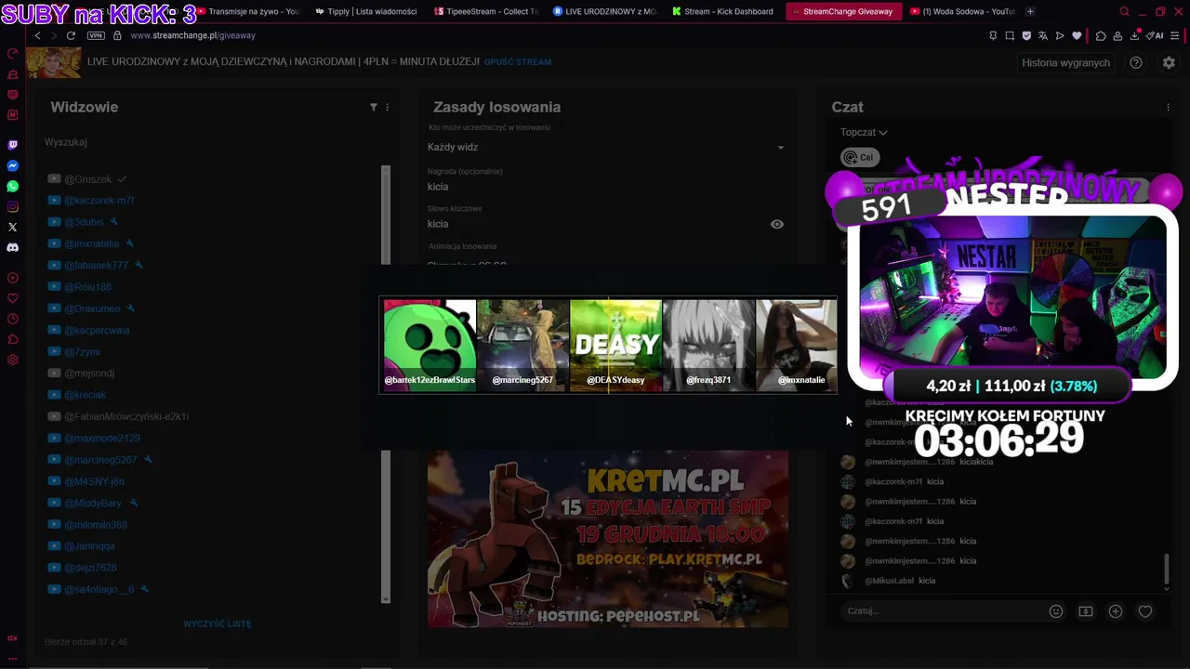
Task: Click the @DEASYdeasy roulette avatar
Action: coord(615,345)
